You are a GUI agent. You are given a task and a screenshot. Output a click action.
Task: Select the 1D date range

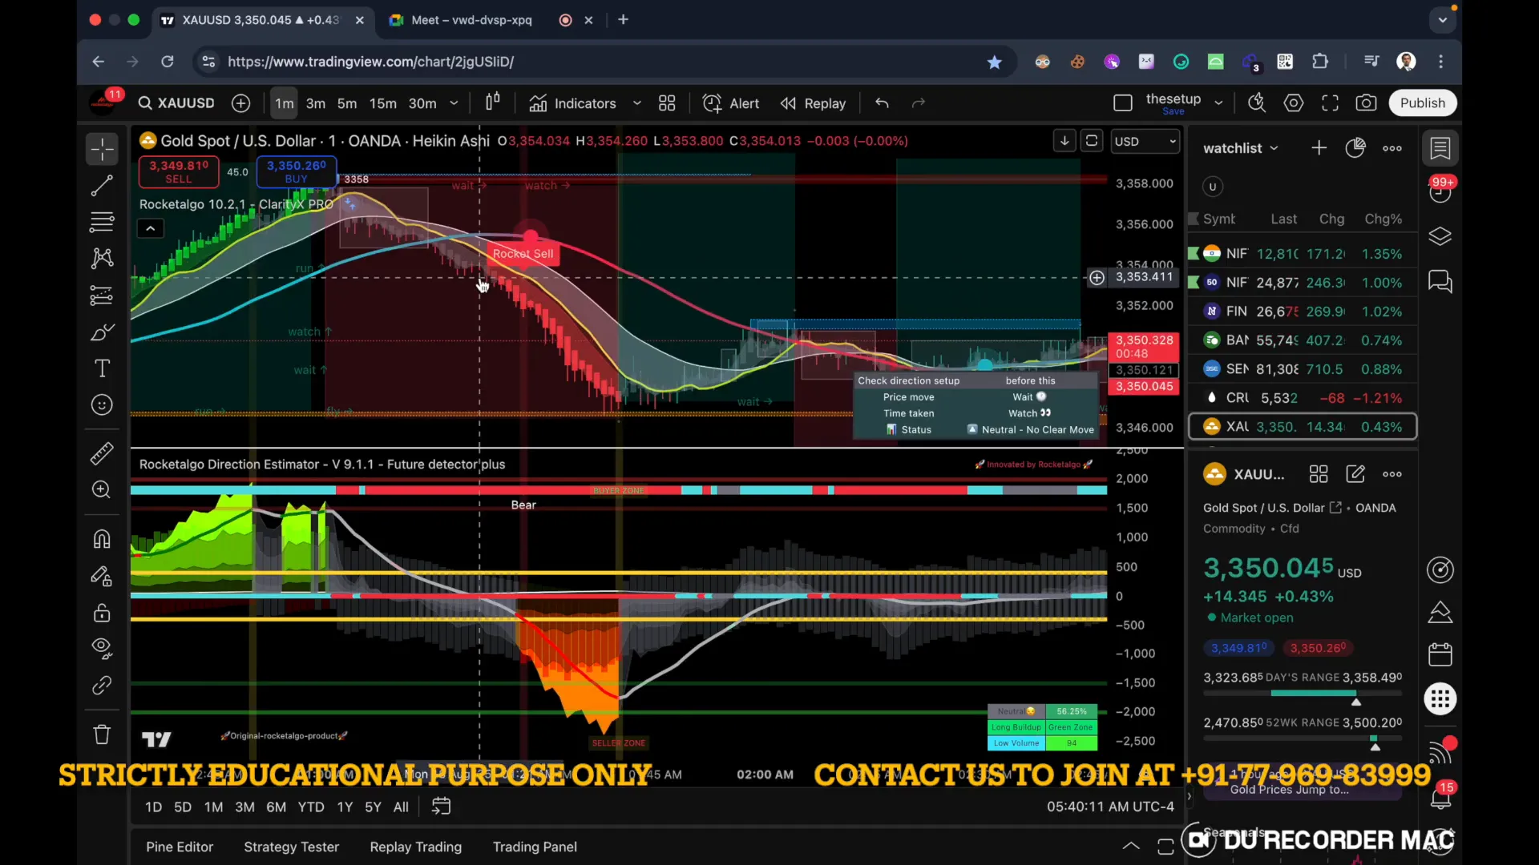[x=154, y=807]
